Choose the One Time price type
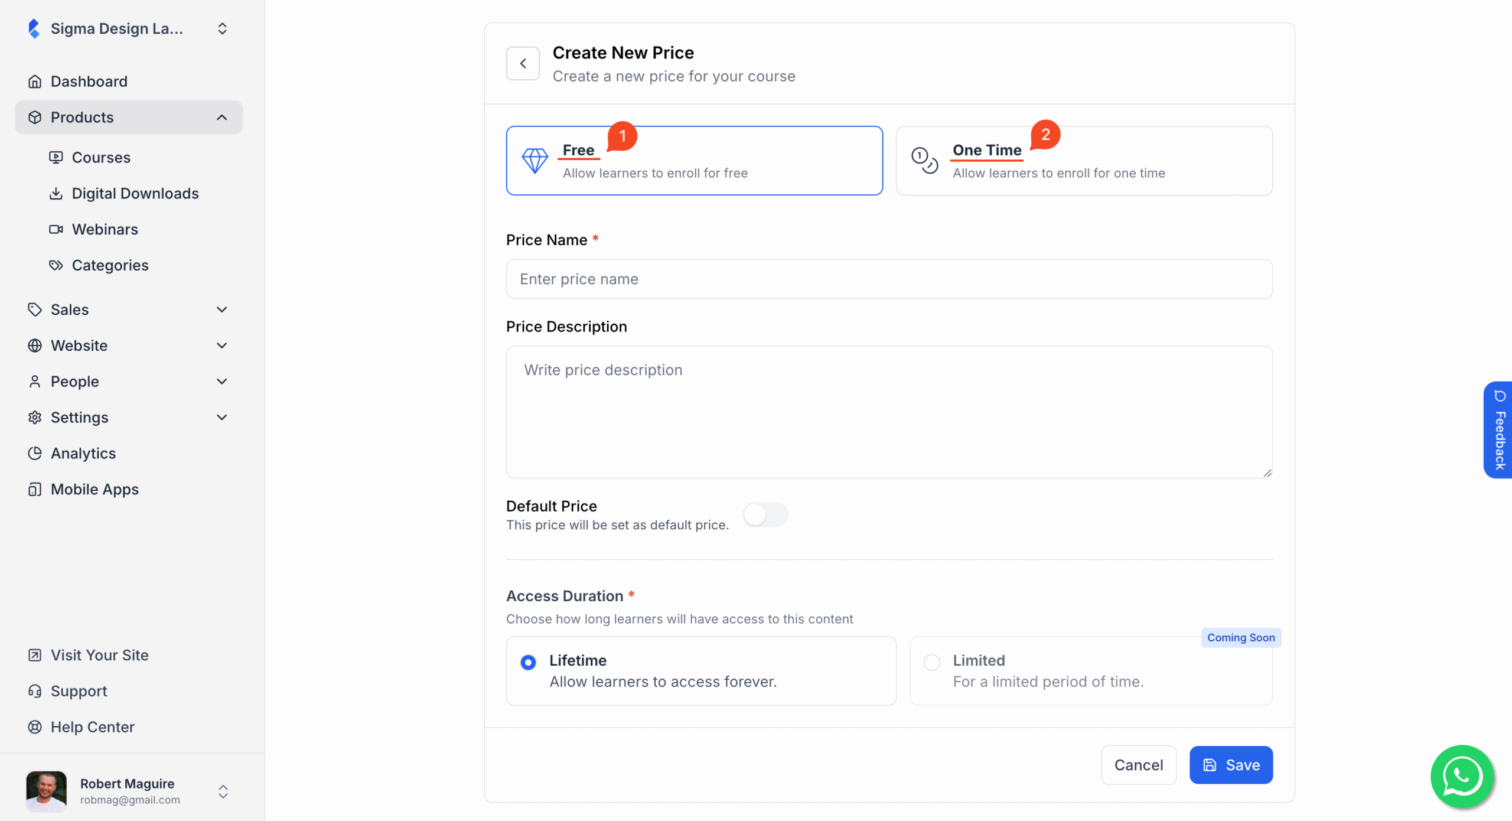 click(1084, 161)
